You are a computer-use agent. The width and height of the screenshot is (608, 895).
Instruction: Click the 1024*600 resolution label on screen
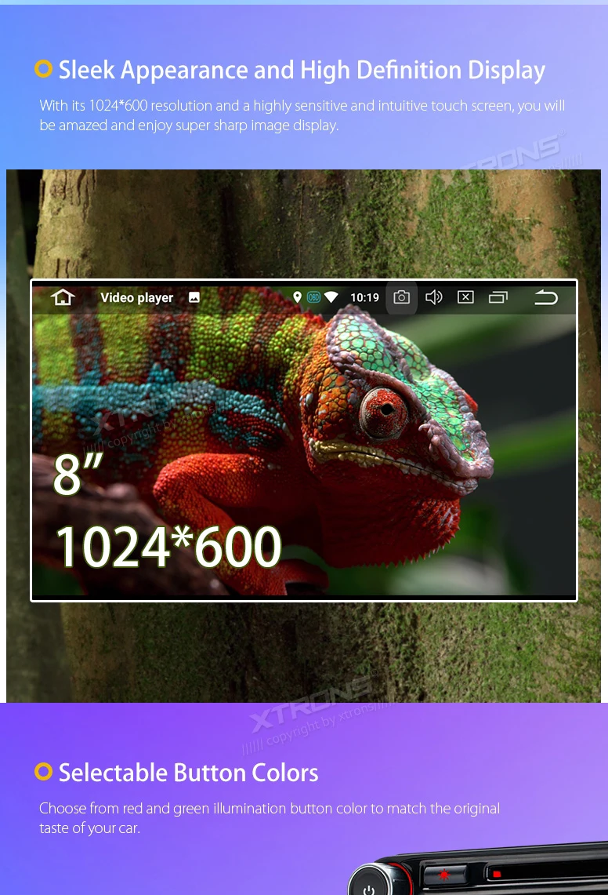click(168, 547)
